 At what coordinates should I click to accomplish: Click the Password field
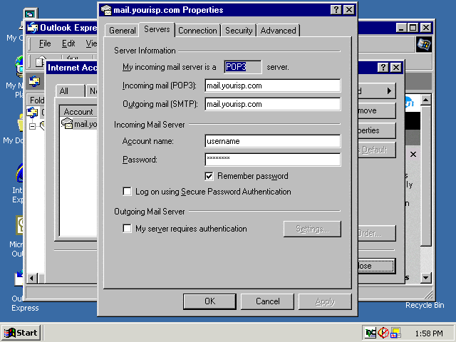(272, 160)
